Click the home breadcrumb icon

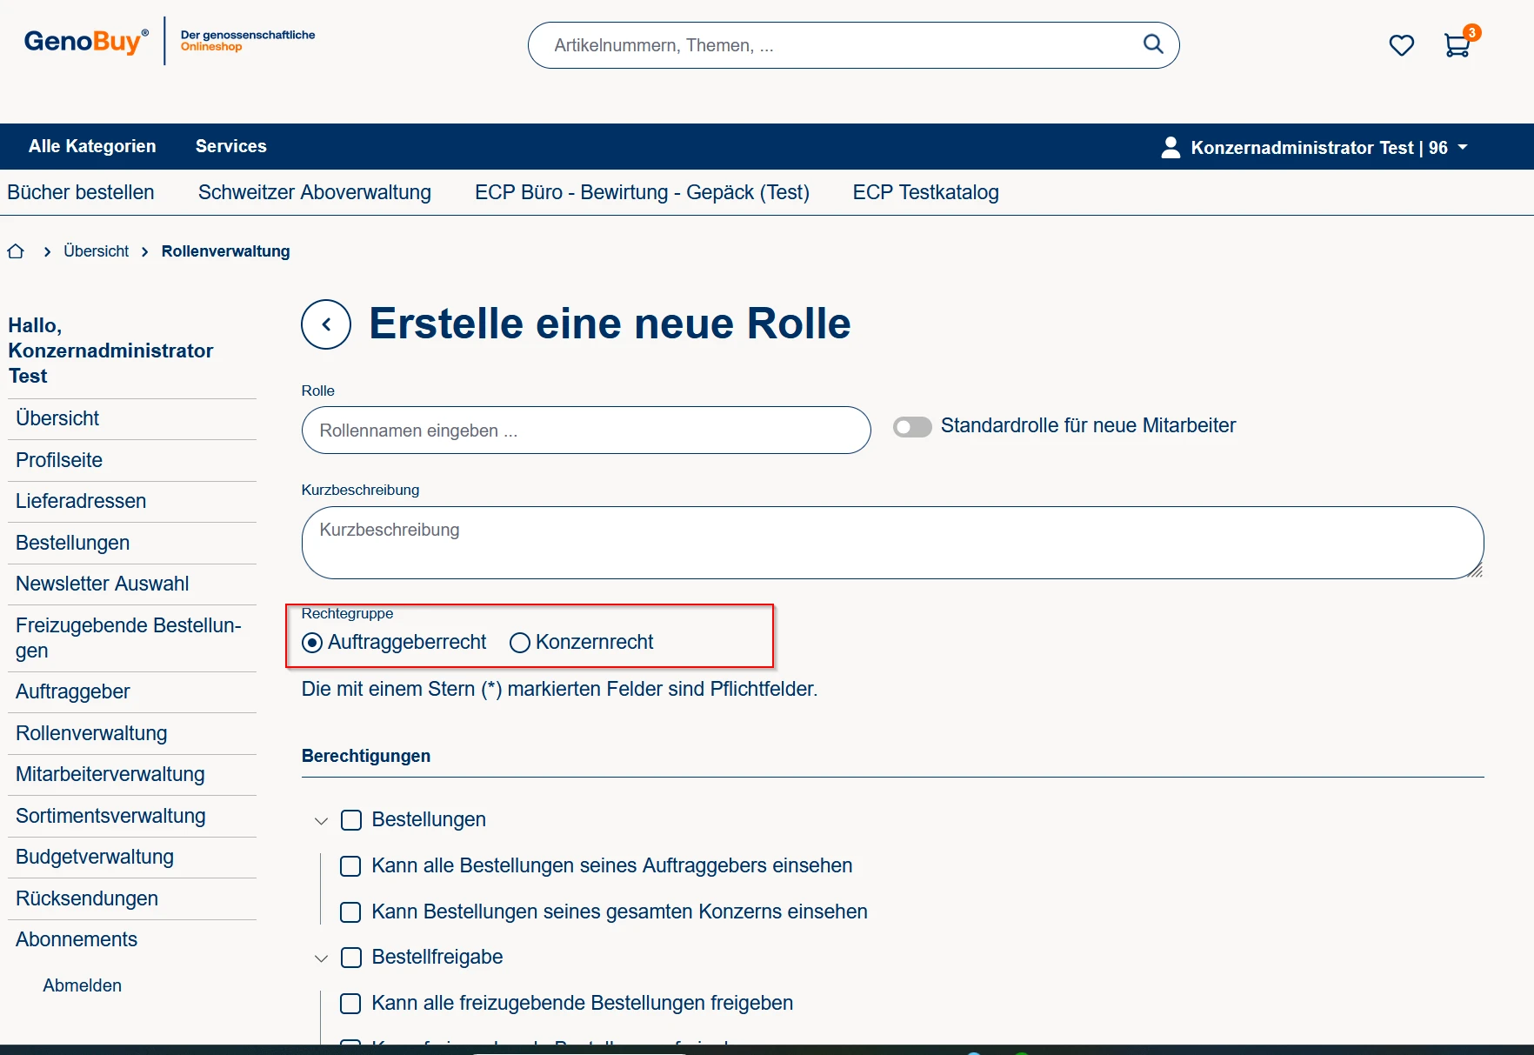point(16,251)
